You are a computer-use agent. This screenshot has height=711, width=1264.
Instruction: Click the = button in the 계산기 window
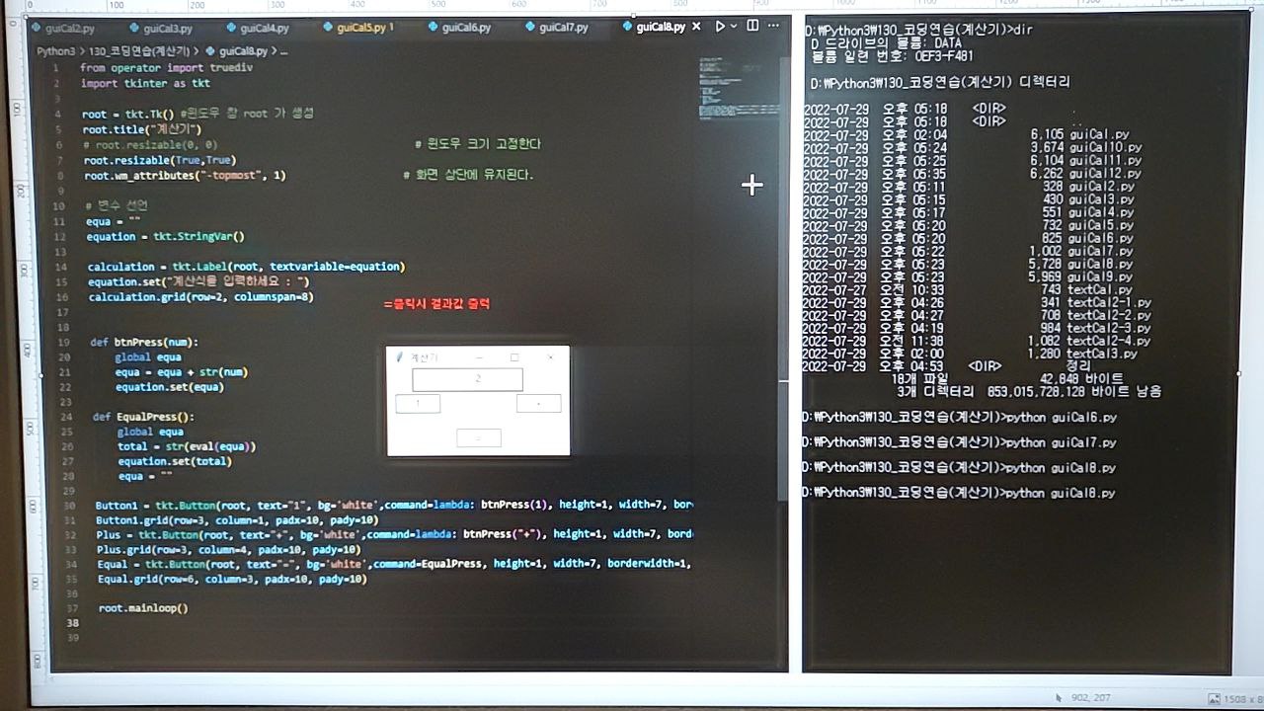pyautogui.click(x=479, y=437)
